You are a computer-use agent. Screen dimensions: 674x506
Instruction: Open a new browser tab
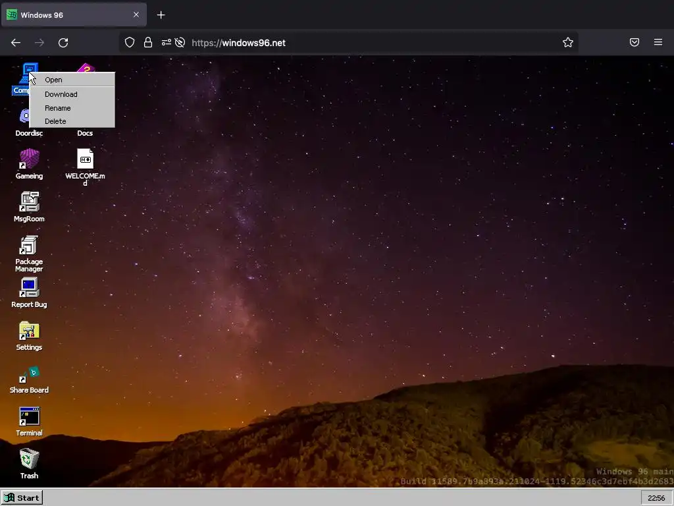(161, 15)
